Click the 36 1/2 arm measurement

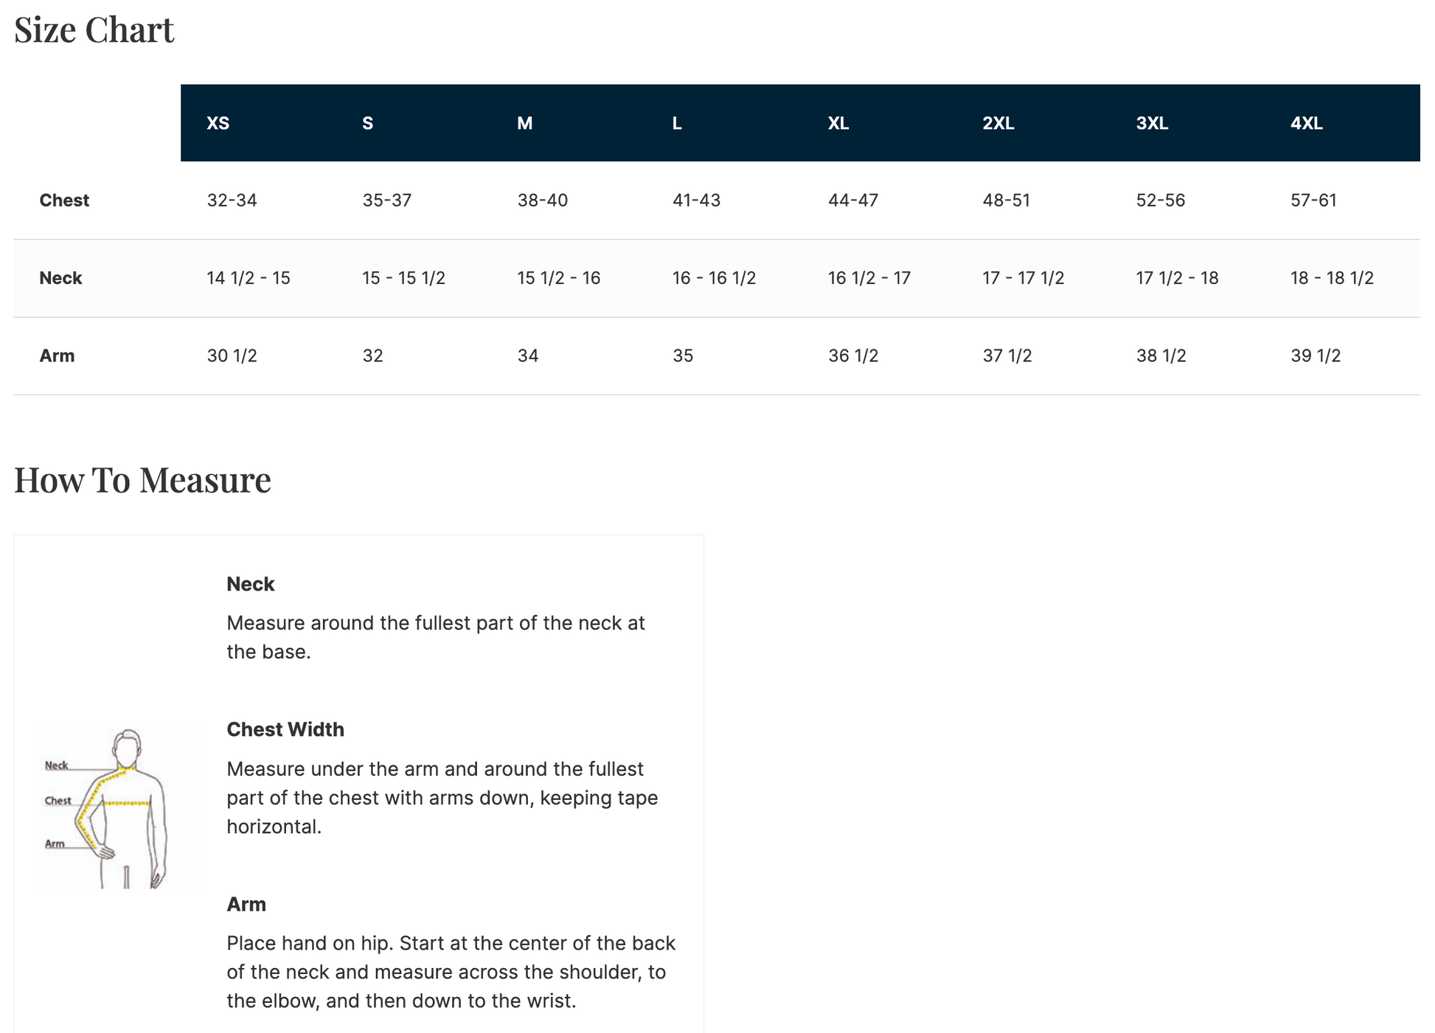coord(853,356)
